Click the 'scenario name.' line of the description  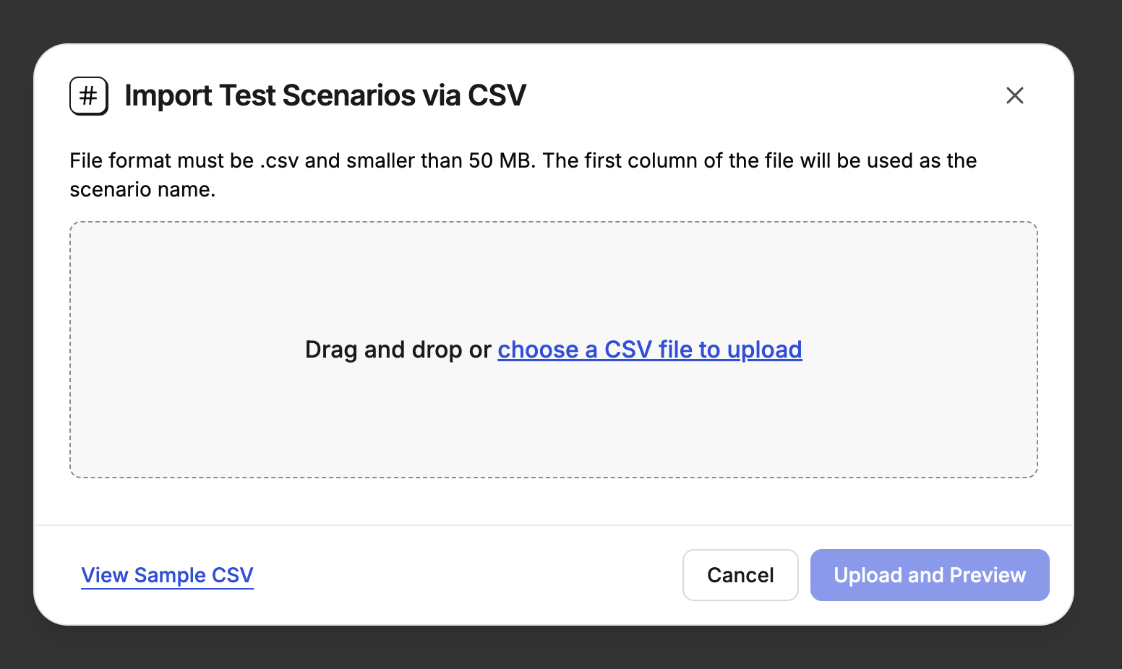pos(142,190)
